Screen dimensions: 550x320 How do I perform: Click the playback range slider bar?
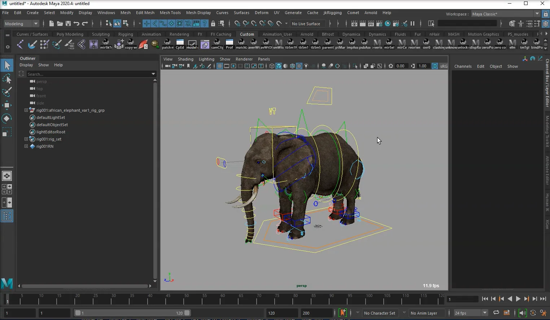coord(132,313)
